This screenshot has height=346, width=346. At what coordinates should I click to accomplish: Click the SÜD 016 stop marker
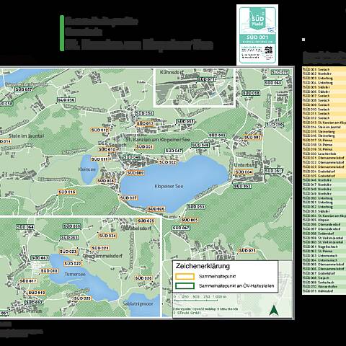point(67,192)
